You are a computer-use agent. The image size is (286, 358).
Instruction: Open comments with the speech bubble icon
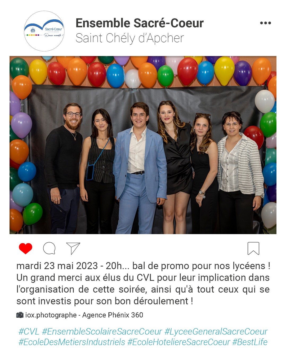point(49,248)
